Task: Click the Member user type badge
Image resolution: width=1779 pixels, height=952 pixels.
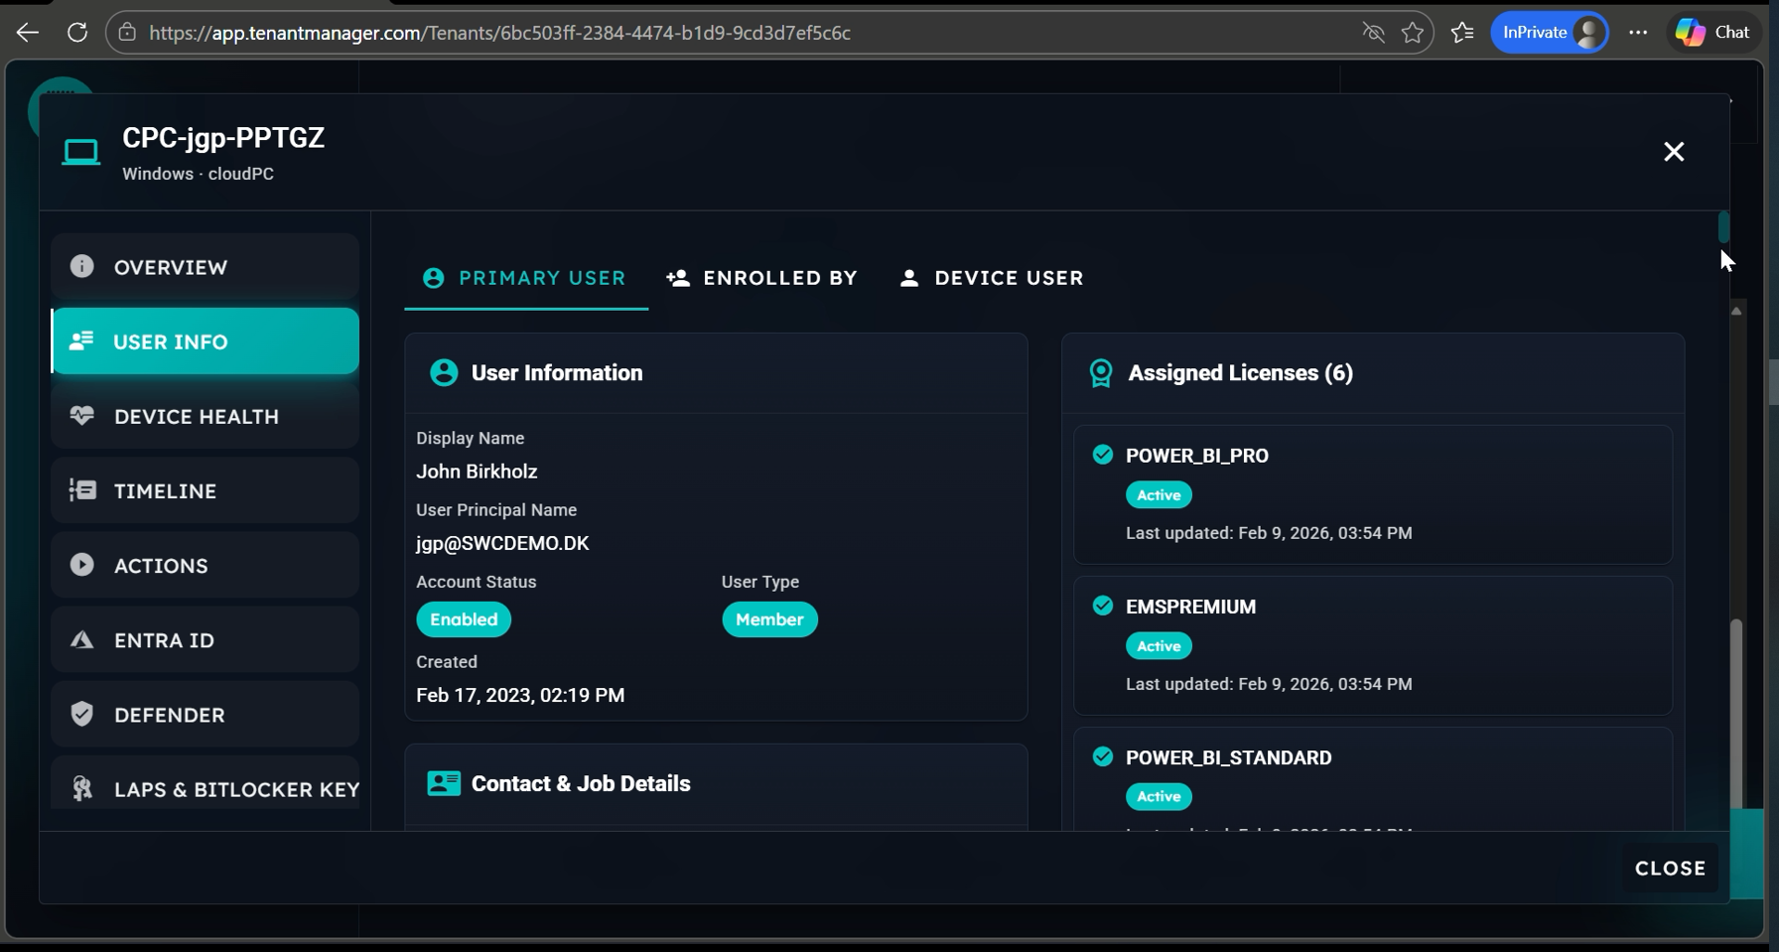Action: pos(769,619)
